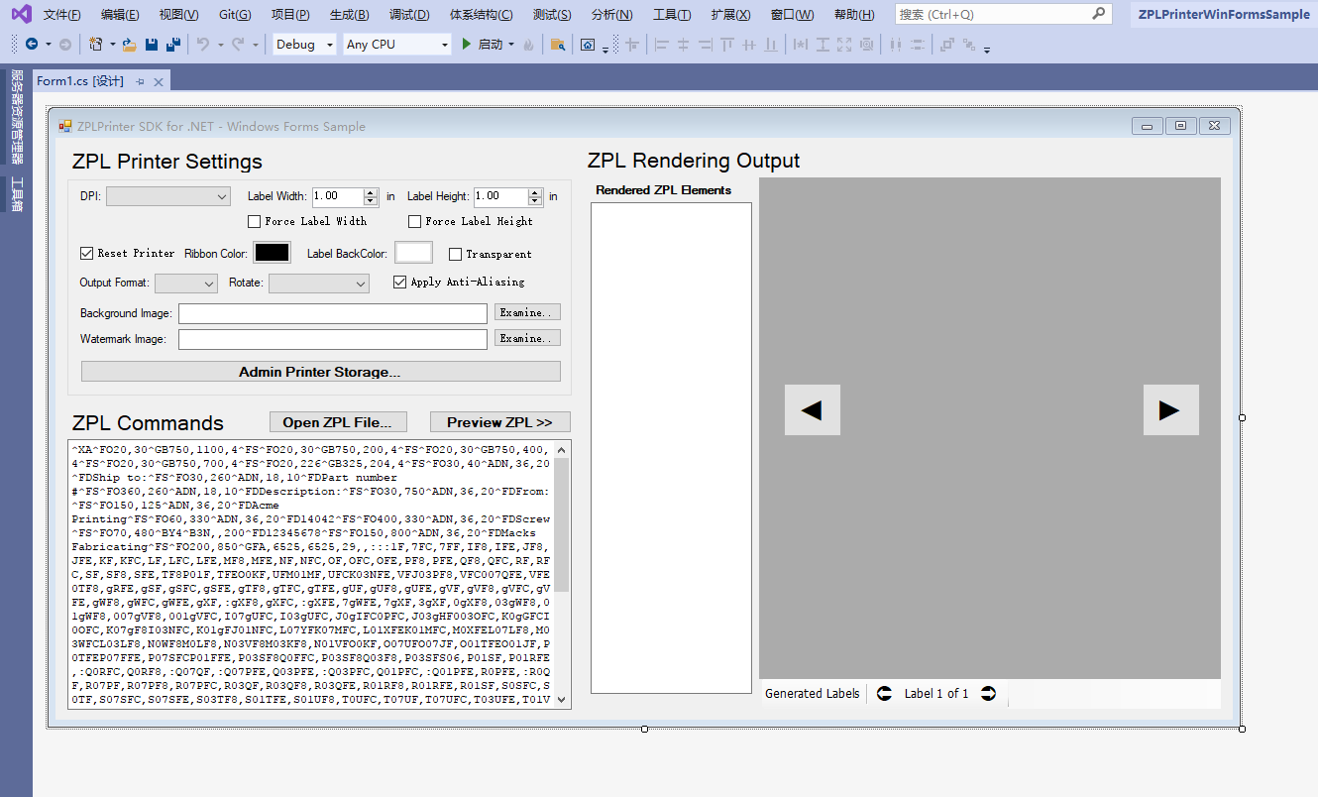This screenshot has width=1318, height=797.
Task: Click the left arrow to show previous label
Action: pyautogui.click(x=812, y=409)
